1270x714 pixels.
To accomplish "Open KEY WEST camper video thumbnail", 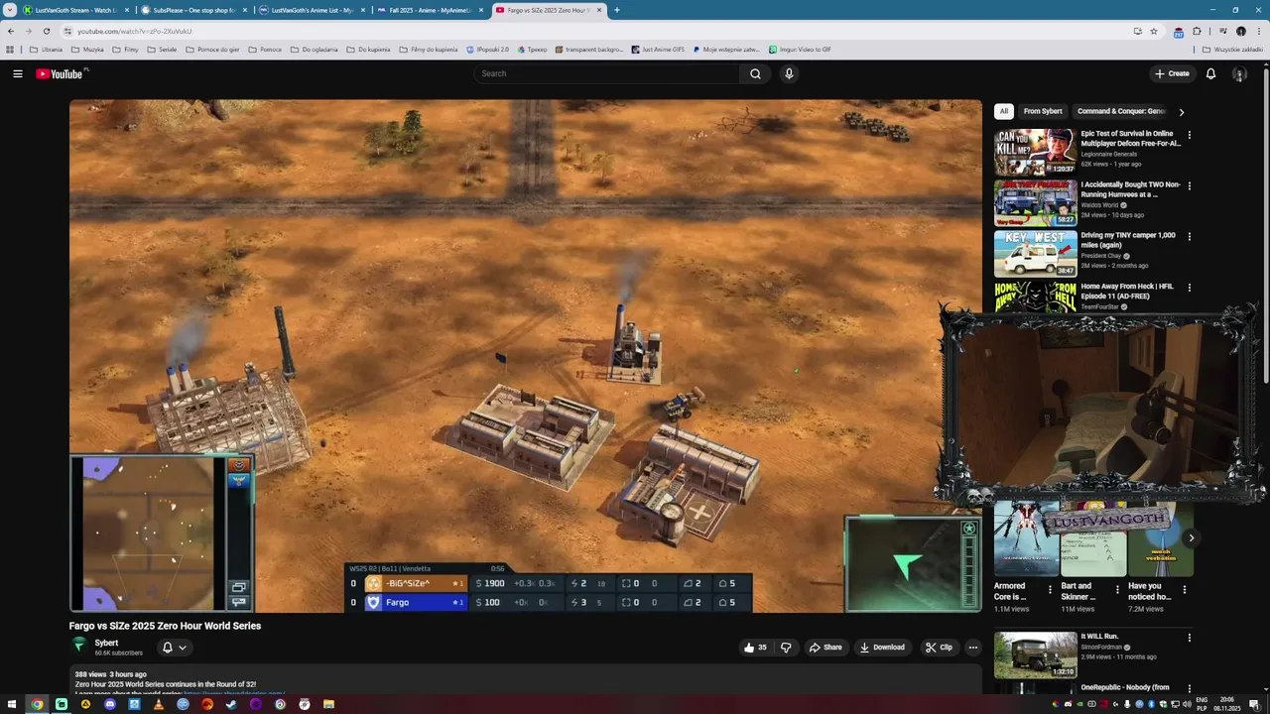I will click(x=1035, y=254).
